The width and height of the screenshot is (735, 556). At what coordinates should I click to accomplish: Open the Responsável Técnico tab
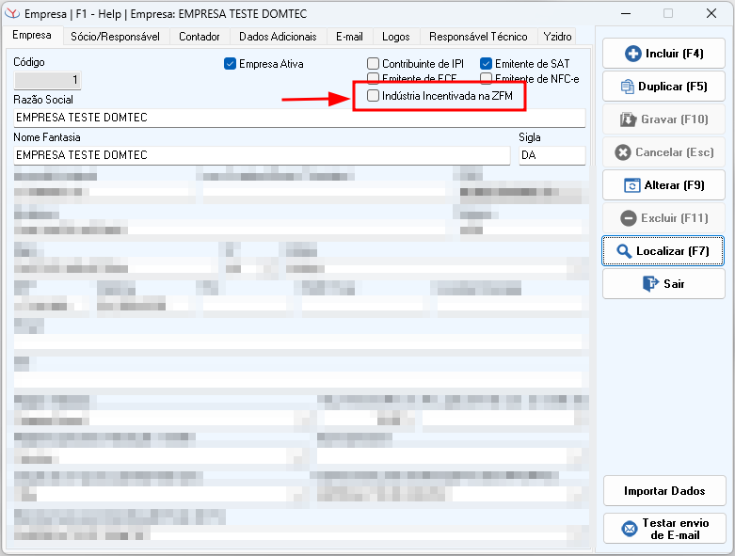[x=478, y=37]
